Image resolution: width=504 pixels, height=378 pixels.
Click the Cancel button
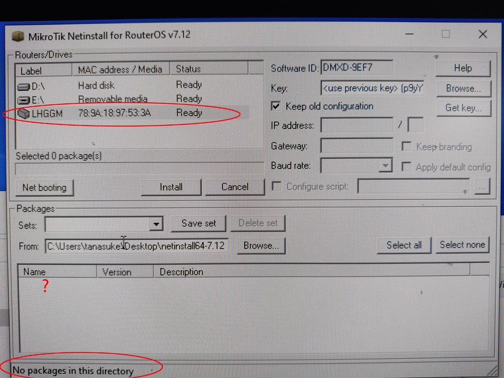tap(235, 187)
